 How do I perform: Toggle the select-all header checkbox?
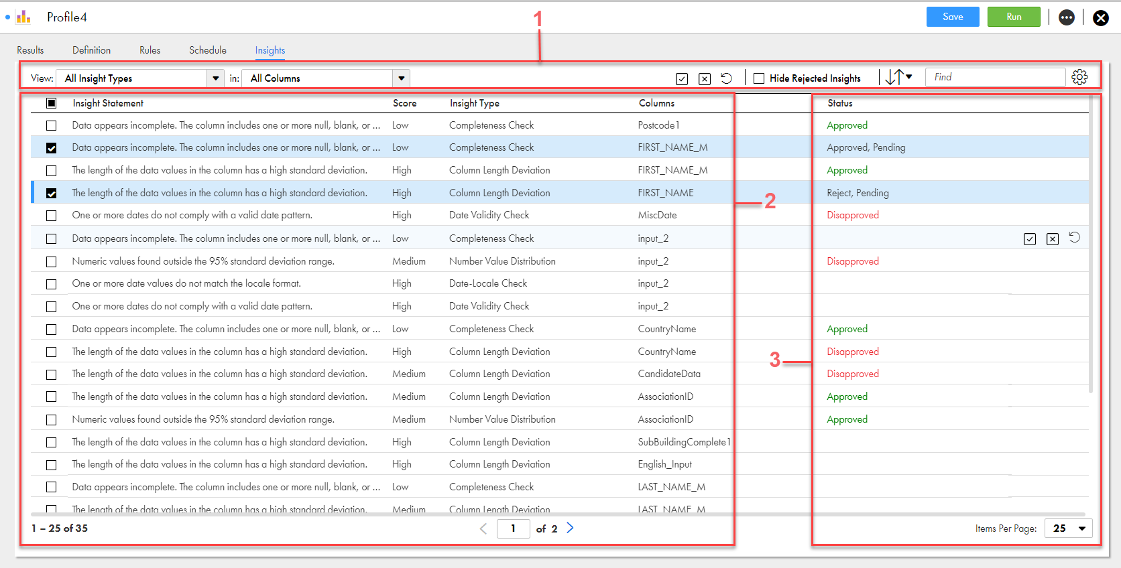click(52, 103)
